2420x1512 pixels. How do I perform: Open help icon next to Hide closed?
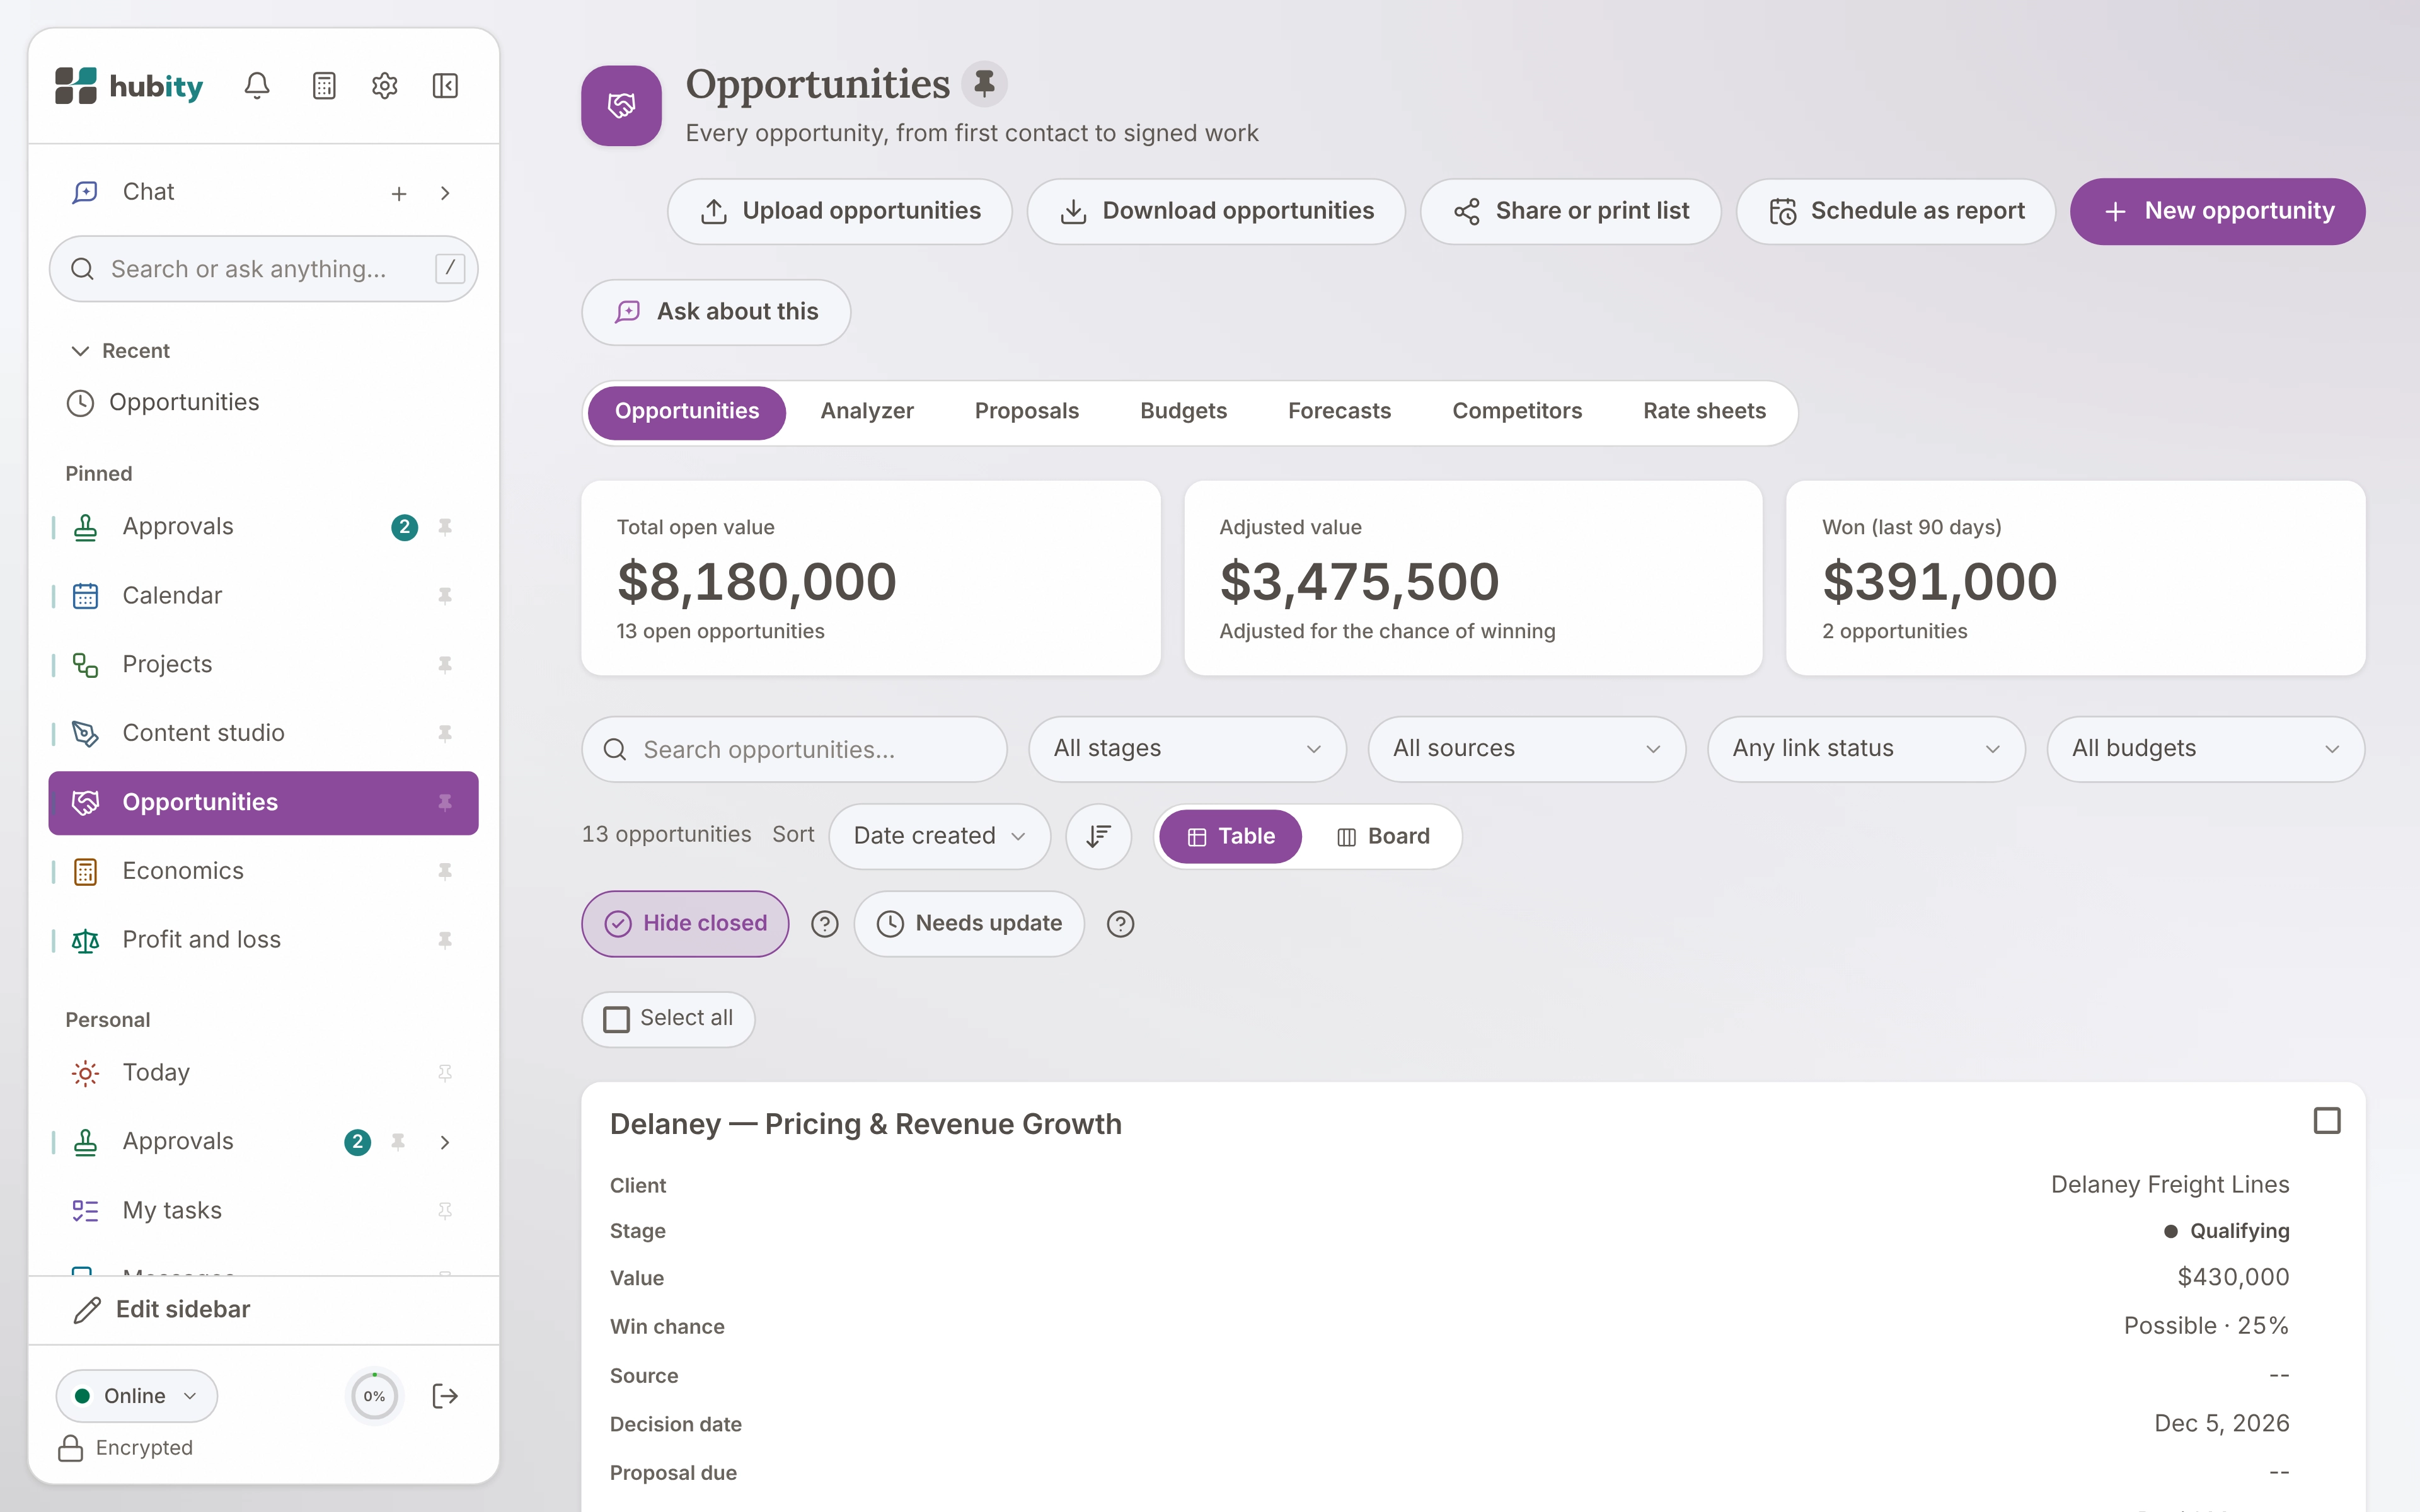point(824,924)
